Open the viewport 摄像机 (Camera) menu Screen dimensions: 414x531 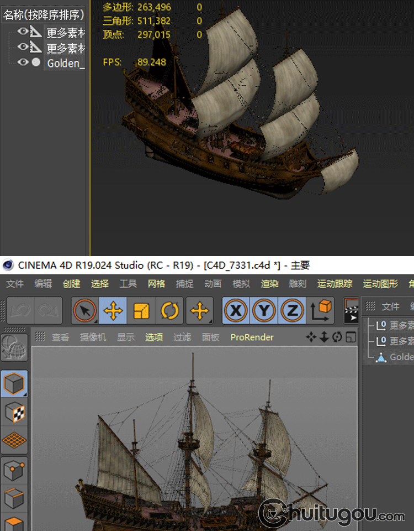(93, 337)
